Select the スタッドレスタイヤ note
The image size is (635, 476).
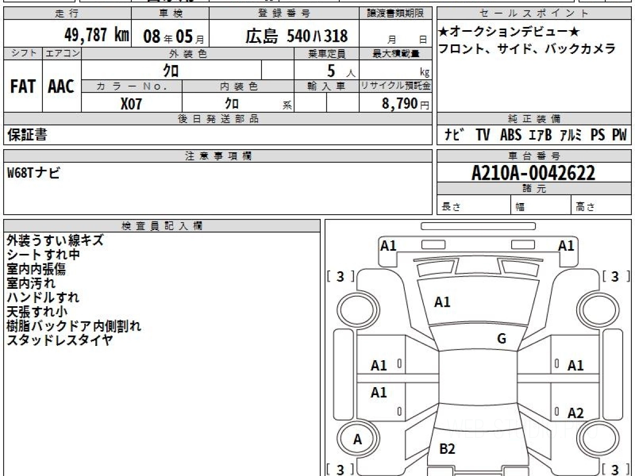click(60, 341)
